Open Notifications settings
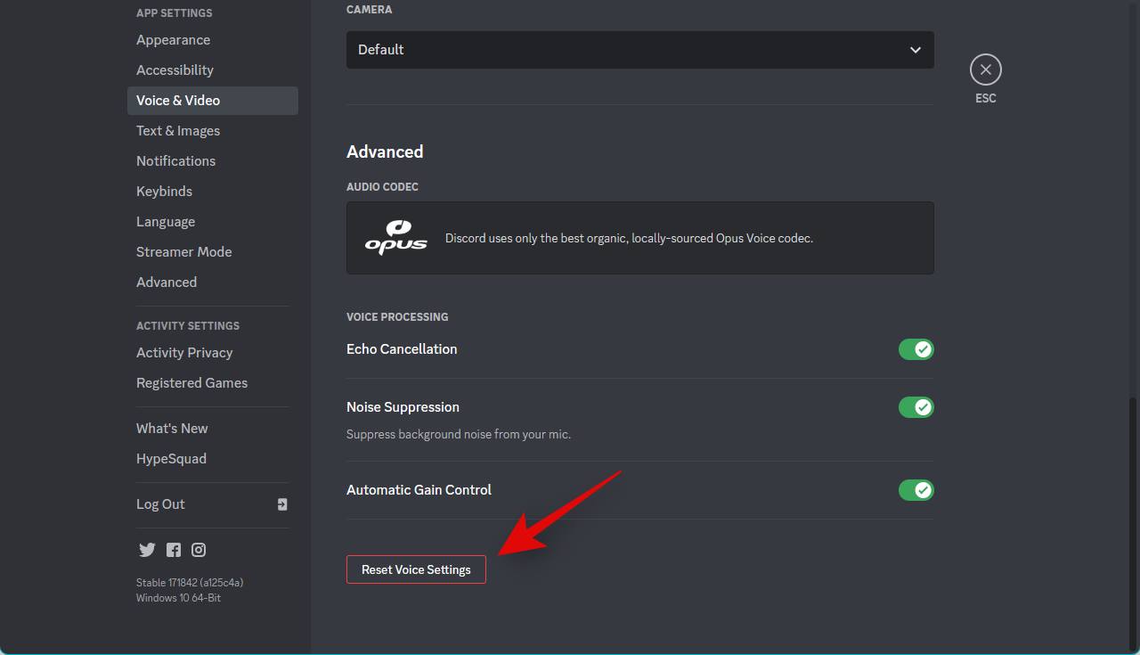This screenshot has width=1140, height=655. point(175,161)
